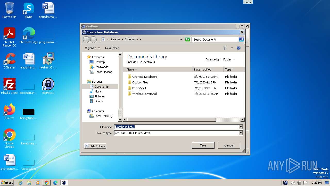The image size is (330, 186).
Task: Click the search magnifier icon
Action: [x=241, y=40]
